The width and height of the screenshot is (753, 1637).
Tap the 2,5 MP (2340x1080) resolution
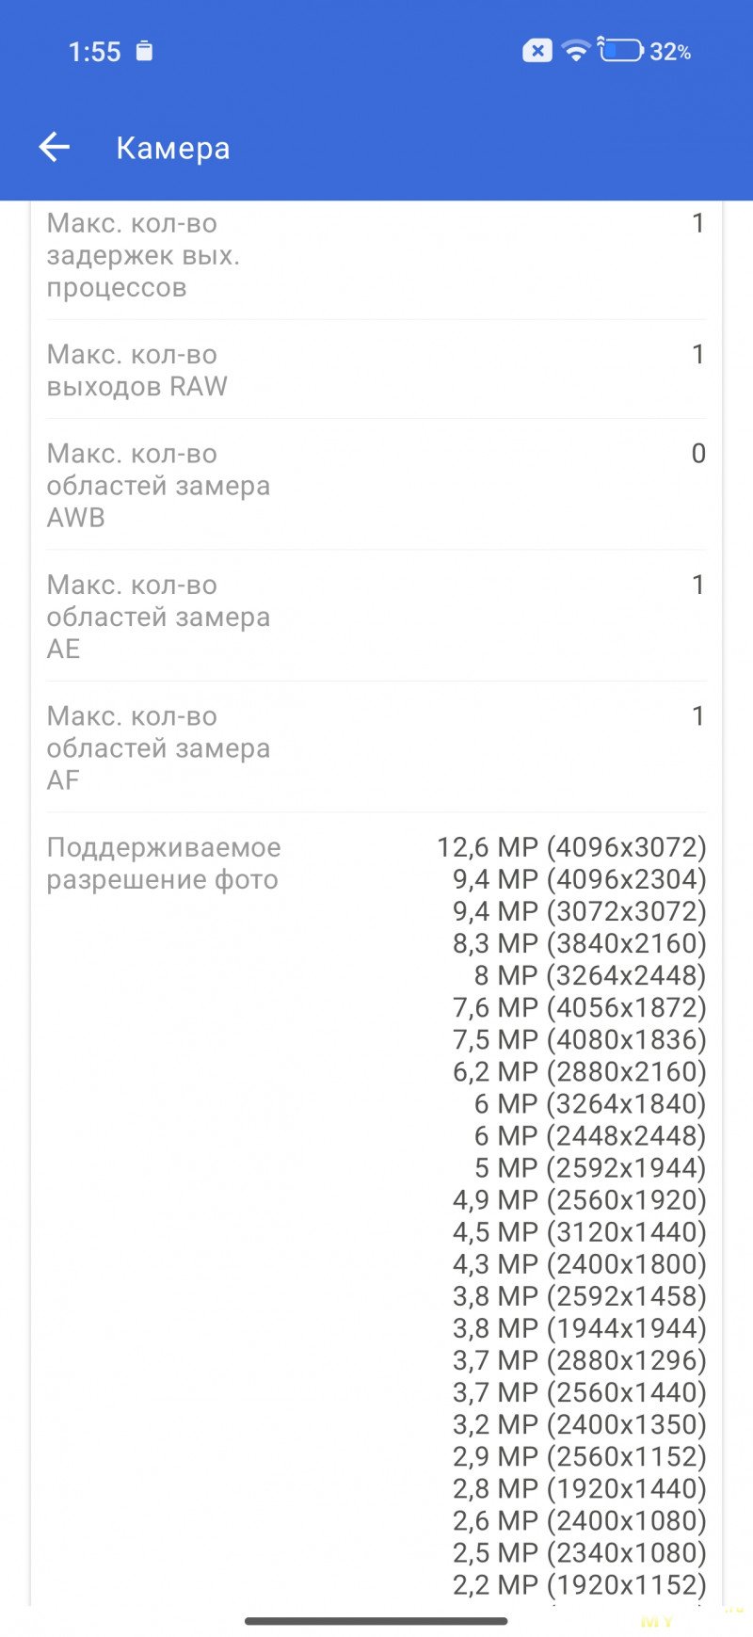(x=579, y=1552)
